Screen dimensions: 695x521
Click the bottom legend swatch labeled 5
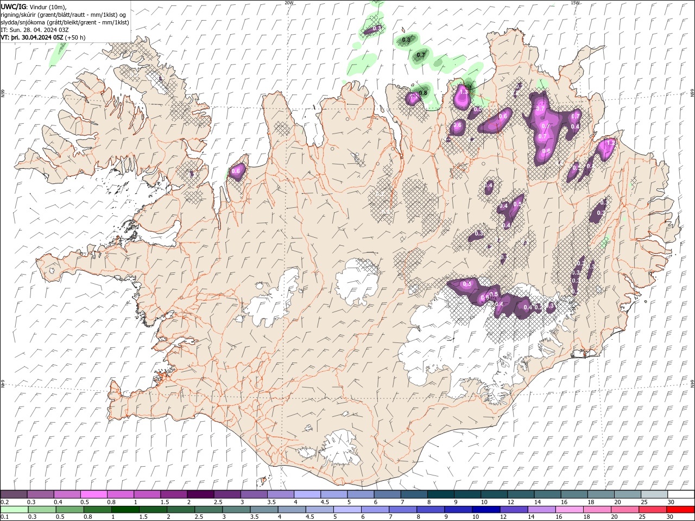coord(347,510)
